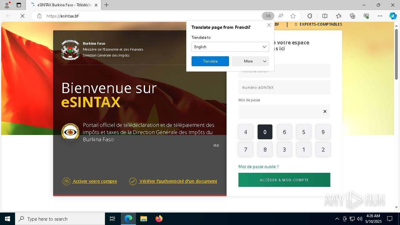Click the Burkina Faso coat of arms logo
Screen dimensions: 400x225
click(70, 49)
